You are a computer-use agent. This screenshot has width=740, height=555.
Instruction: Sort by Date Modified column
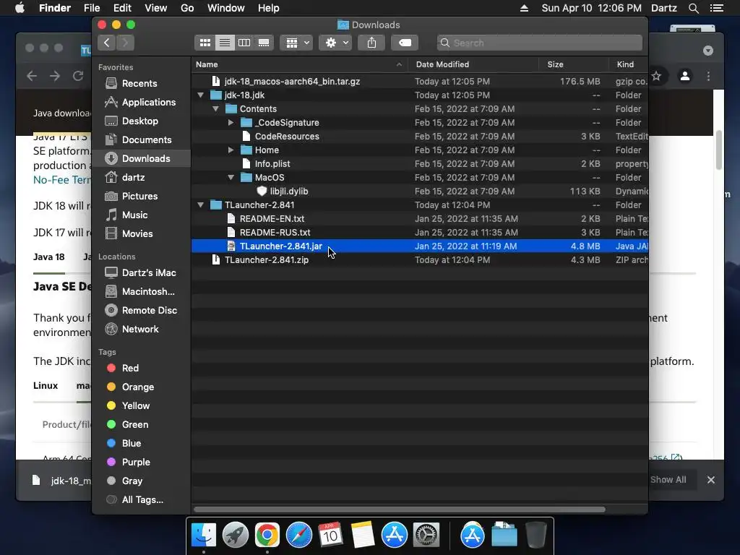pyautogui.click(x=473, y=64)
